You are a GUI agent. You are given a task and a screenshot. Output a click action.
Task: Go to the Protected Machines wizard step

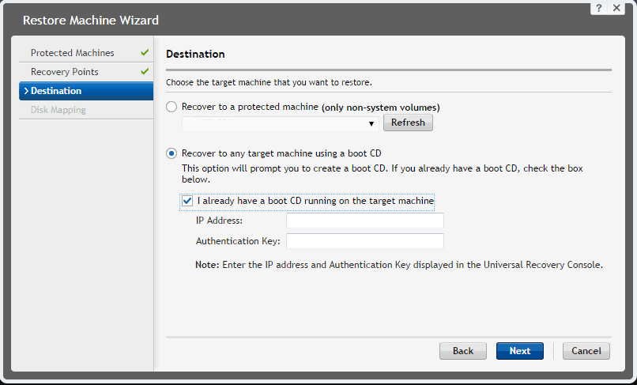(73, 53)
